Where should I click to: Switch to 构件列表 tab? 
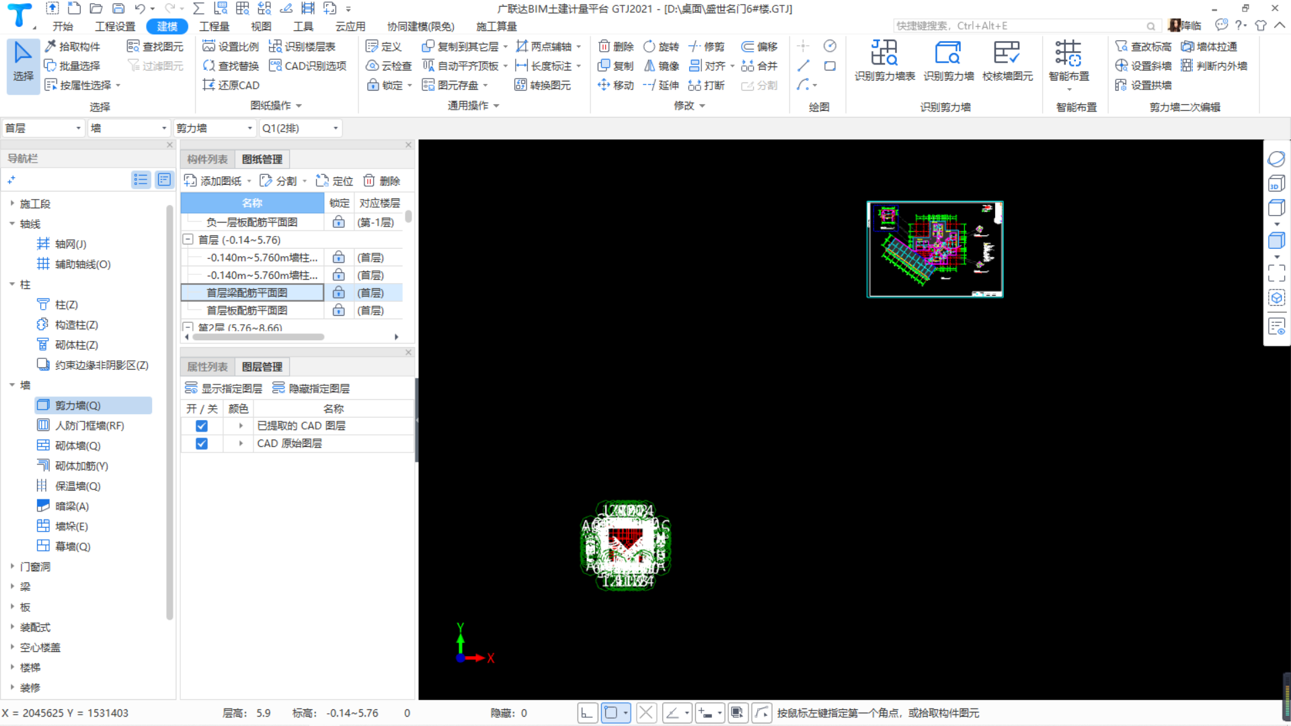207,159
